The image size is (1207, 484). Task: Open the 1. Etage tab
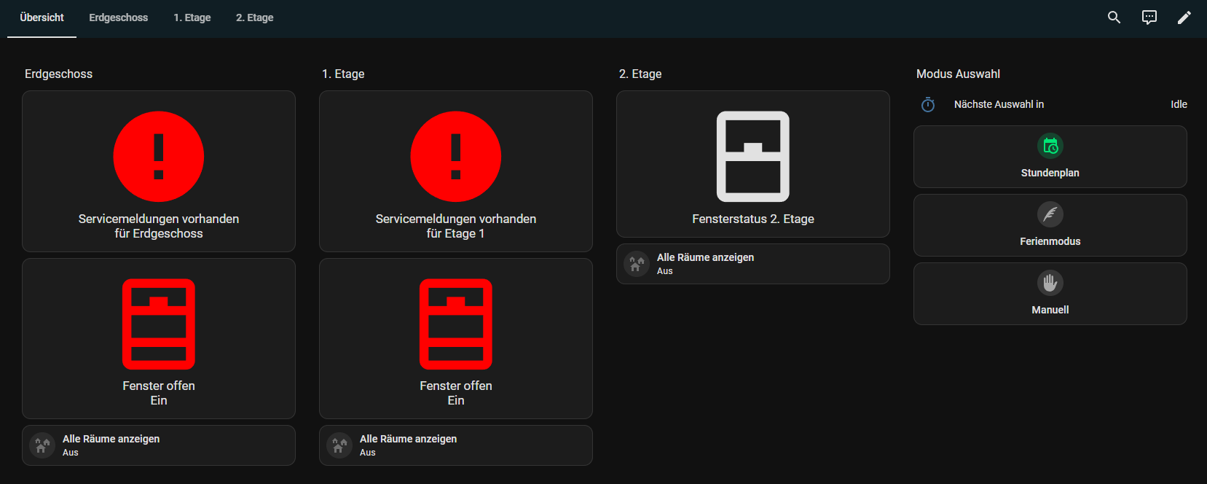coord(192,17)
